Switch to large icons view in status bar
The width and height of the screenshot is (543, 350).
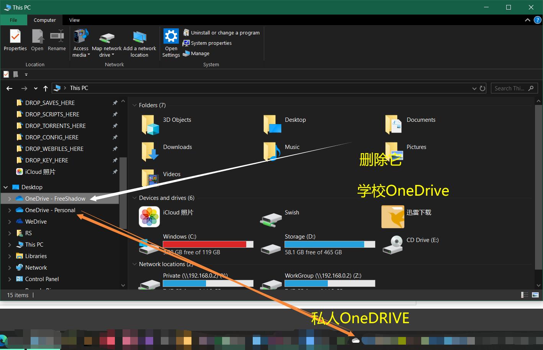point(535,295)
